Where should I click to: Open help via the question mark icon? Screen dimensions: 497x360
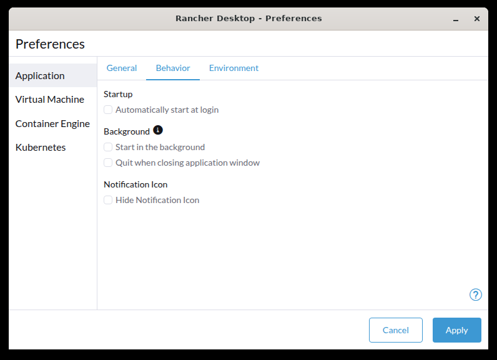pyautogui.click(x=475, y=295)
